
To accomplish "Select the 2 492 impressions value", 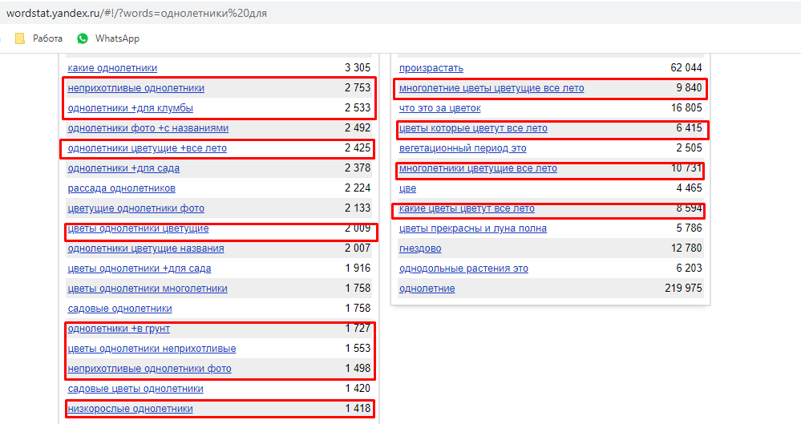I will coord(358,127).
